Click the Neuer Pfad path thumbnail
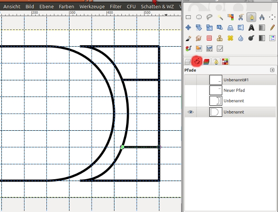 click(x=216, y=90)
